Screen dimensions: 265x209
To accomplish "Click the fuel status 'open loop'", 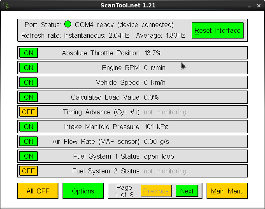I will (x=159, y=157).
